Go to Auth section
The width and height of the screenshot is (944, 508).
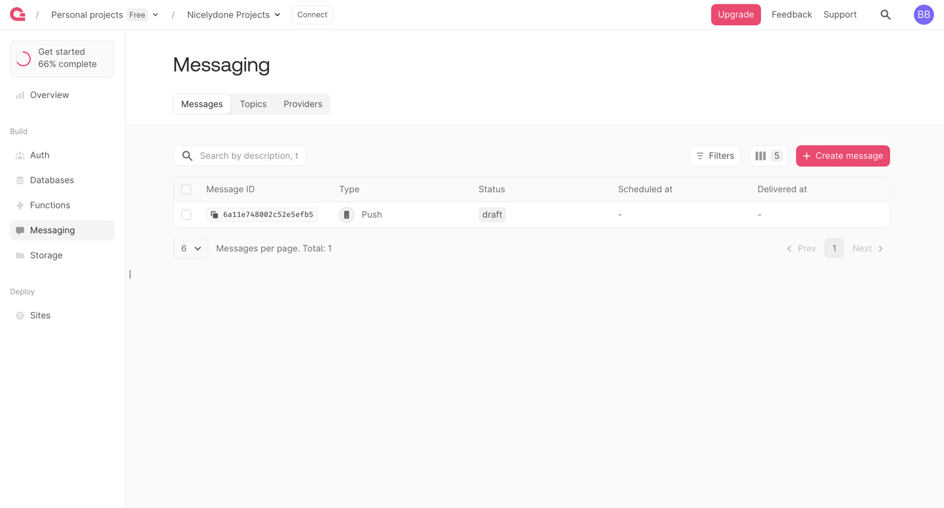pos(62,155)
